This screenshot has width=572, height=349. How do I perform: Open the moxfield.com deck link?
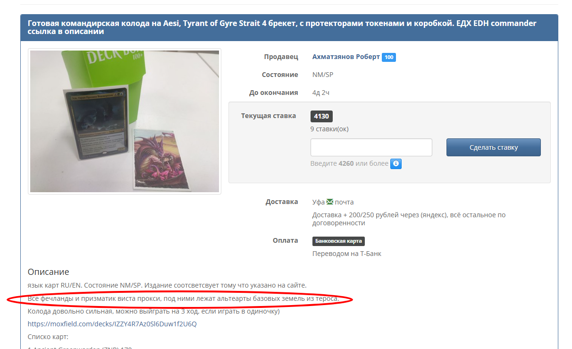point(112,324)
